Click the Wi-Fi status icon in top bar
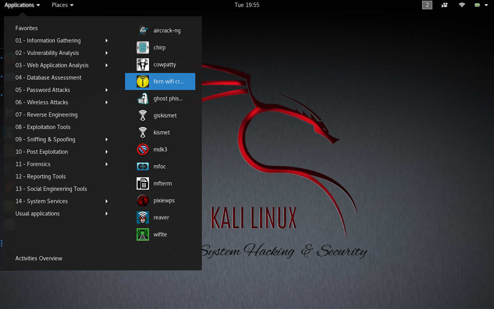Viewport: 494px width, 309px height. coord(462,5)
